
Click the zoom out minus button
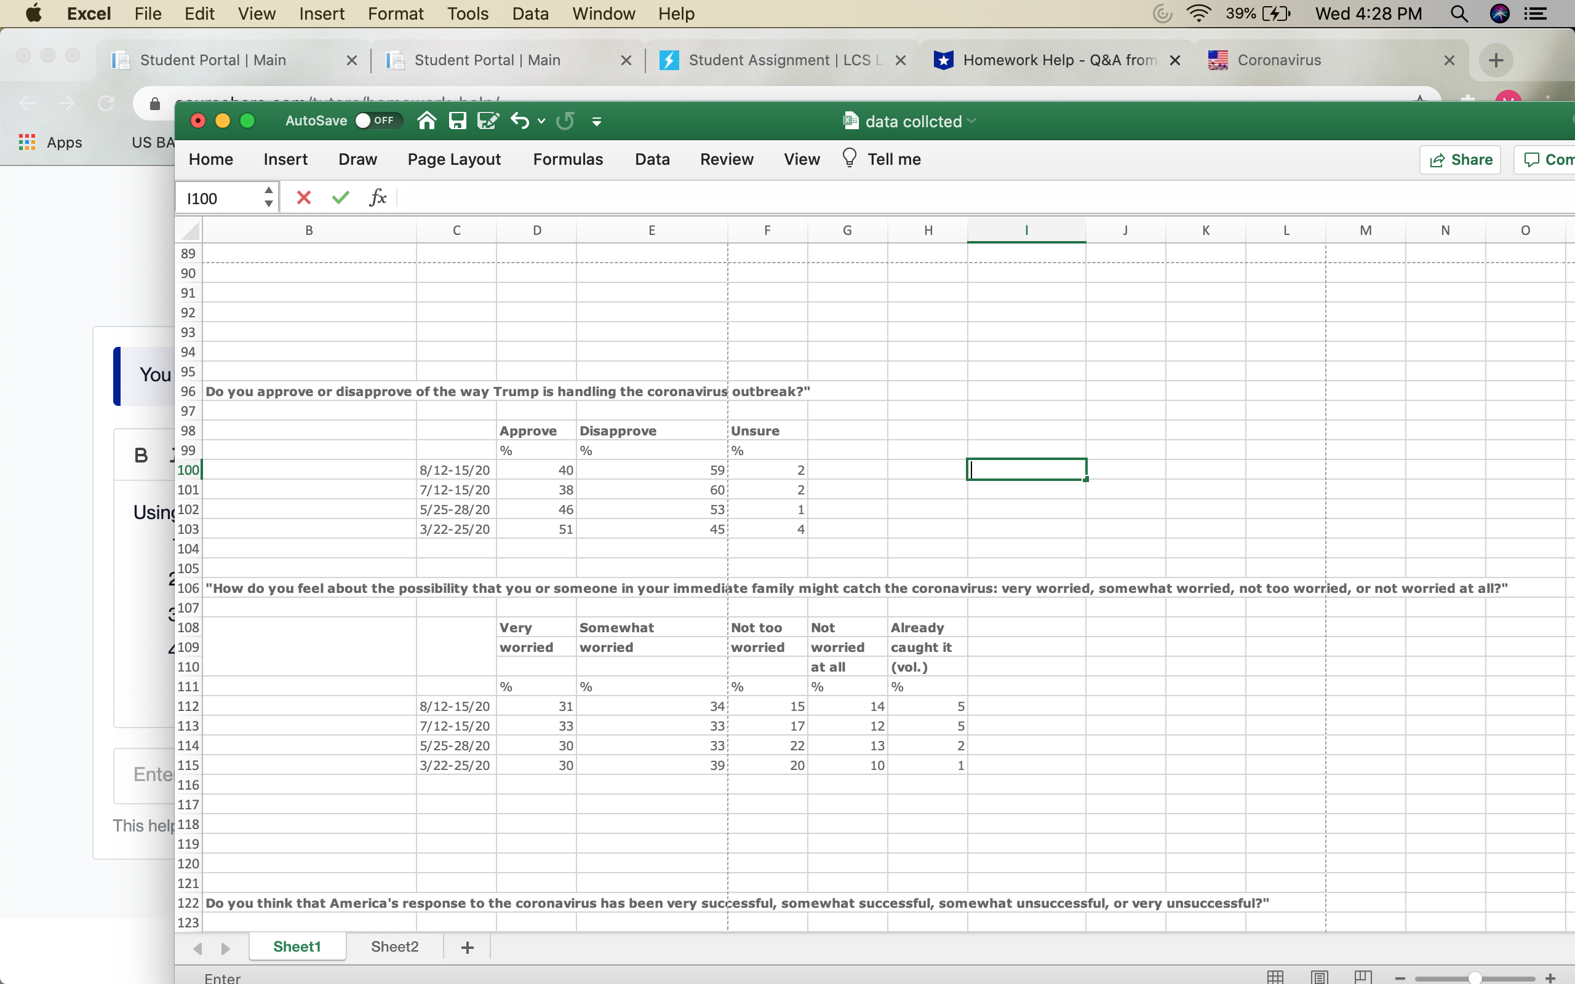pyautogui.click(x=1400, y=978)
